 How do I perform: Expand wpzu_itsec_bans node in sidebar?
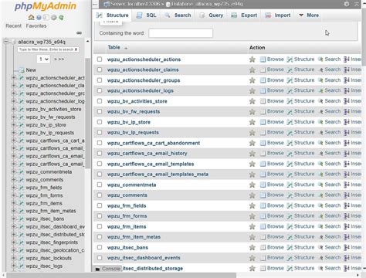point(14,219)
